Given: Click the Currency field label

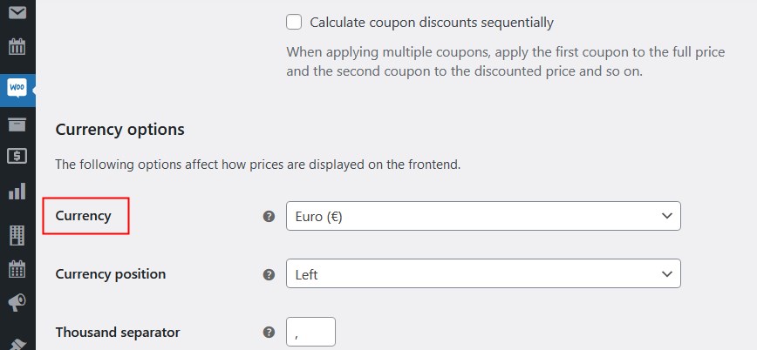Looking at the screenshot, I should tap(83, 216).
